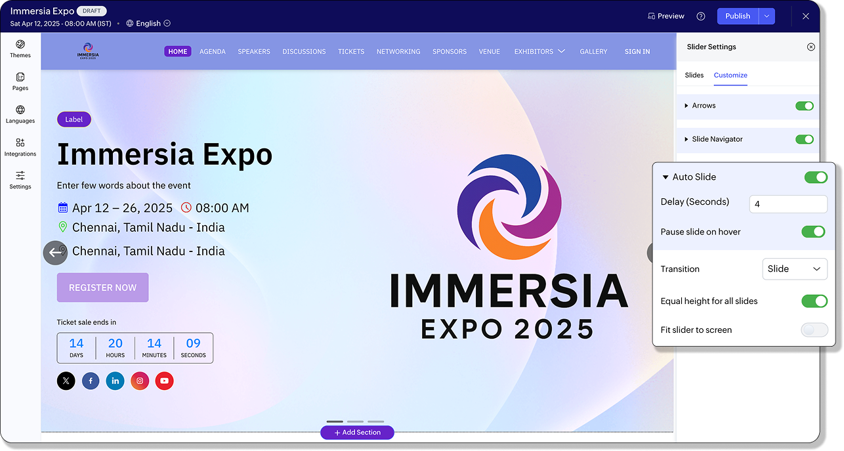Image resolution: width=844 pixels, height=451 pixels.
Task: Click the countdown timer box
Action: (135, 348)
